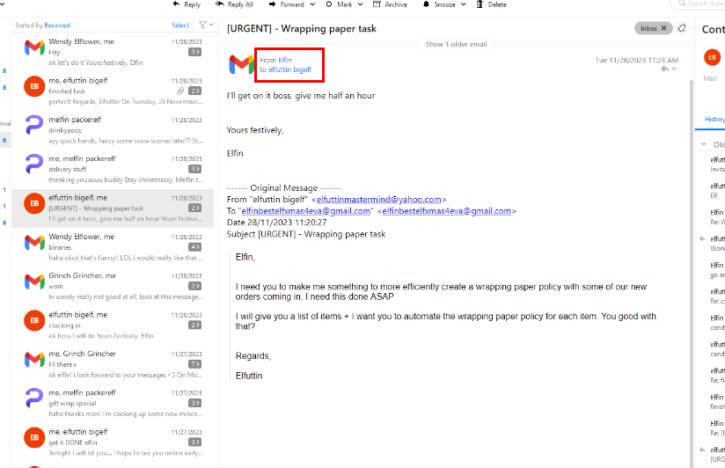Expand thread count badge on Hi there x

point(194,364)
